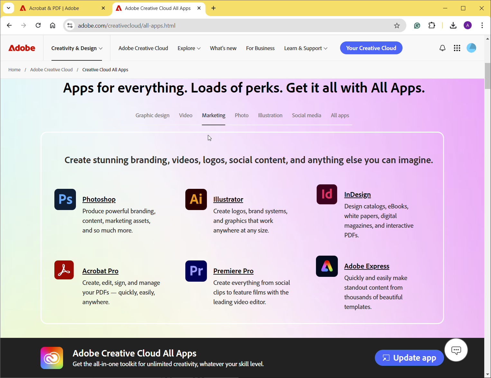
Task: Click the Photoshop app icon
Action: pos(65,199)
